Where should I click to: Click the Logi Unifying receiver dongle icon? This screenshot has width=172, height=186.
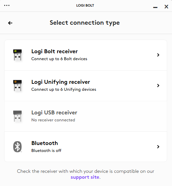[17, 86]
